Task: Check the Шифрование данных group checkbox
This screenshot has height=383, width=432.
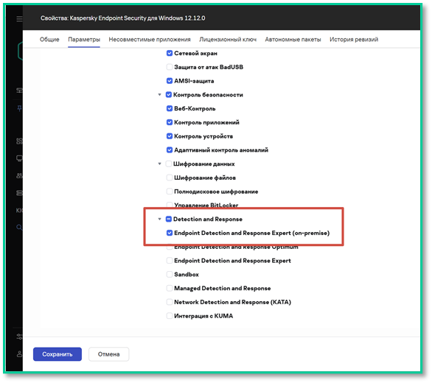Action: [169, 164]
